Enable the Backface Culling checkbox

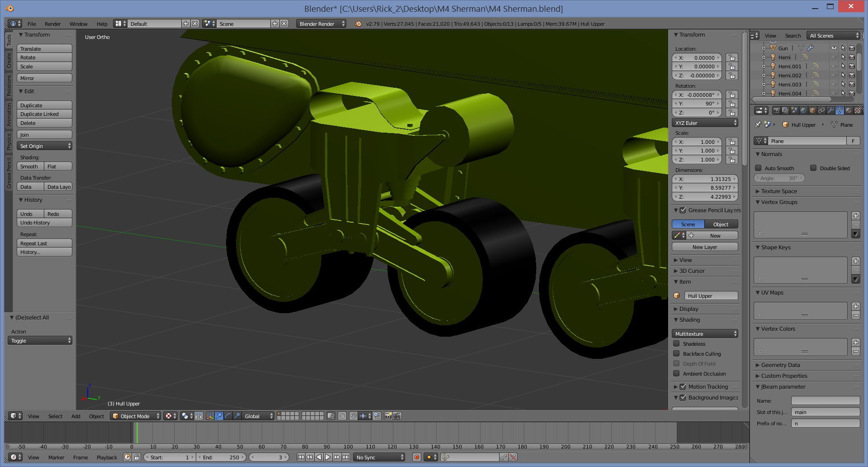tap(676, 353)
